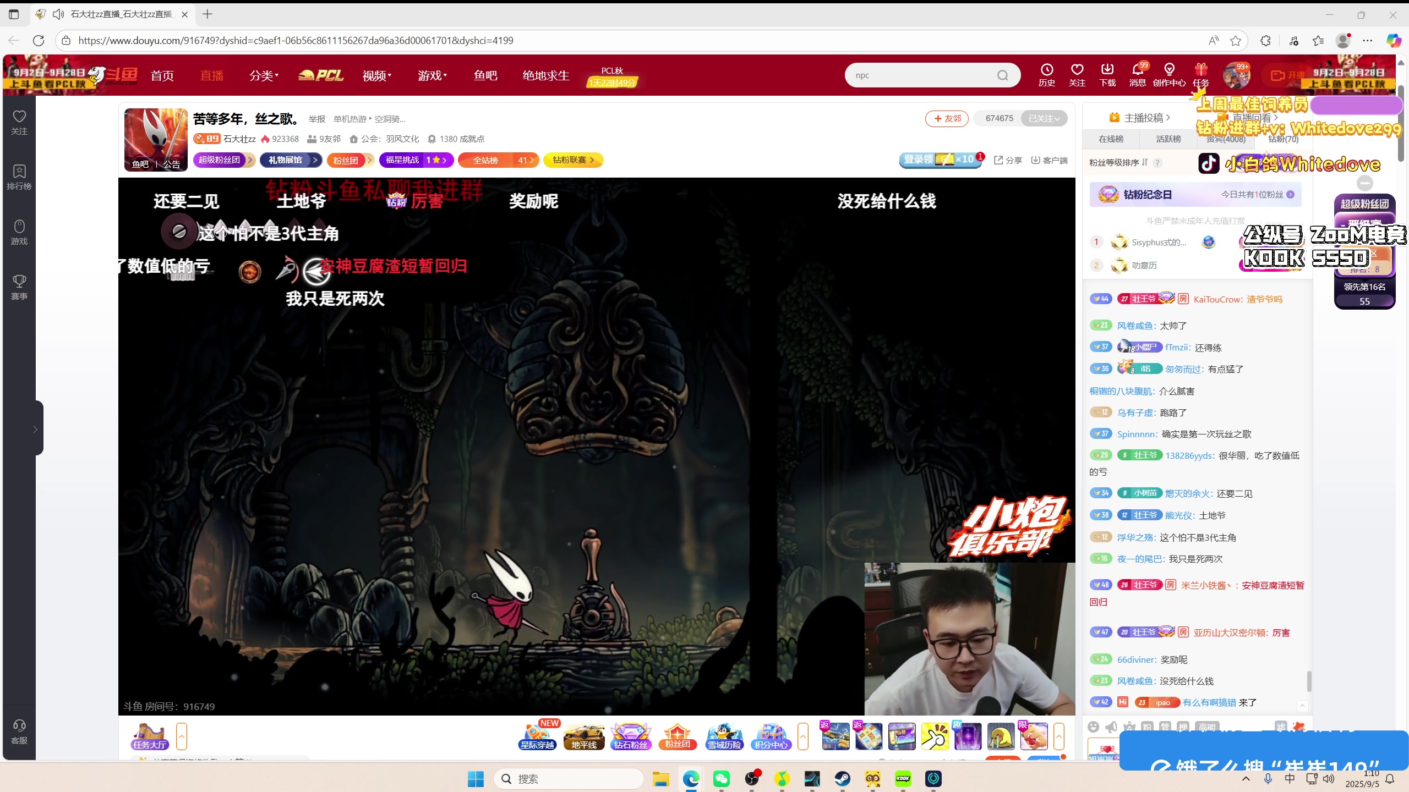This screenshot has height=792, width=1409.
Task: Toggle the 滤 filter button in chat toolbar
Action: [x=1281, y=727]
